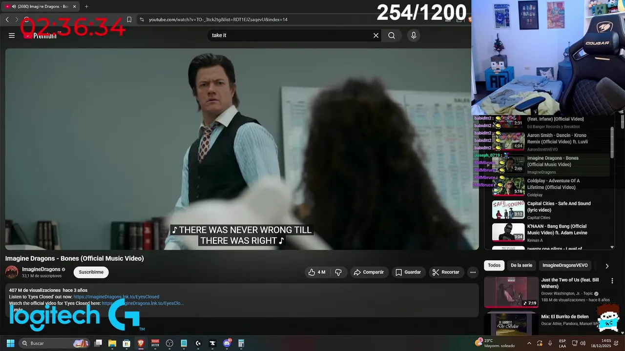Click the site settings icon beside the URL
Screen dimensions: 625x351
click(142, 19)
